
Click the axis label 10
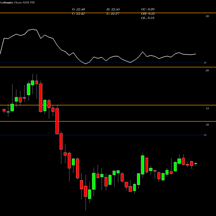coord(207,125)
